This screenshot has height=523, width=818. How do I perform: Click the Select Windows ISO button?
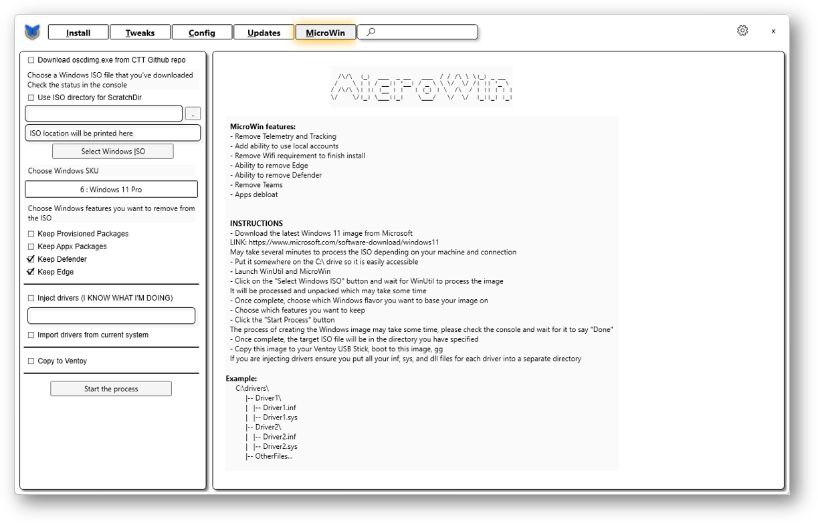113,152
